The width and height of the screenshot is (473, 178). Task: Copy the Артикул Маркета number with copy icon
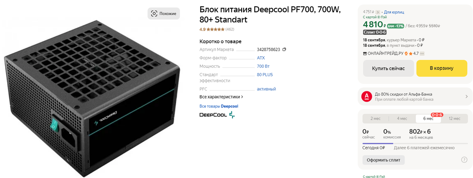tap(284, 50)
